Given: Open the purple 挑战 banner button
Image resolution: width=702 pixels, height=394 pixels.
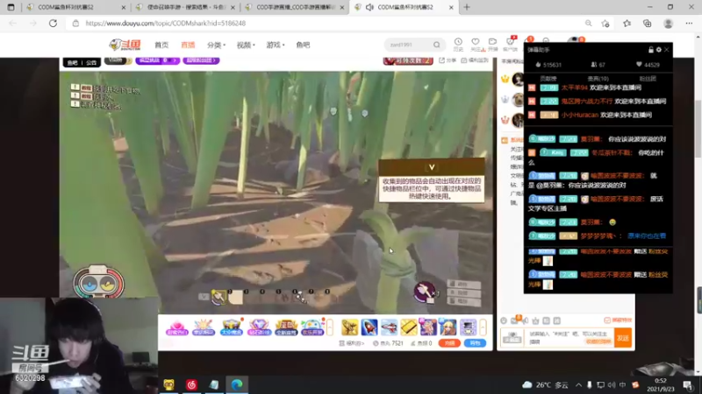Looking at the screenshot, I should coord(158,60).
